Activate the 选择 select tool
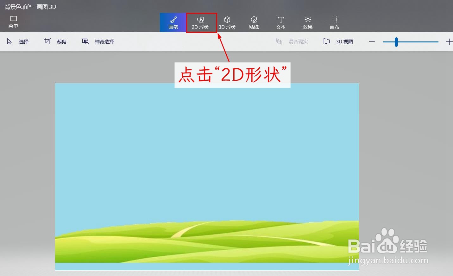Image resolution: width=453 pixels, height=276 pixels. coord(18,41)
